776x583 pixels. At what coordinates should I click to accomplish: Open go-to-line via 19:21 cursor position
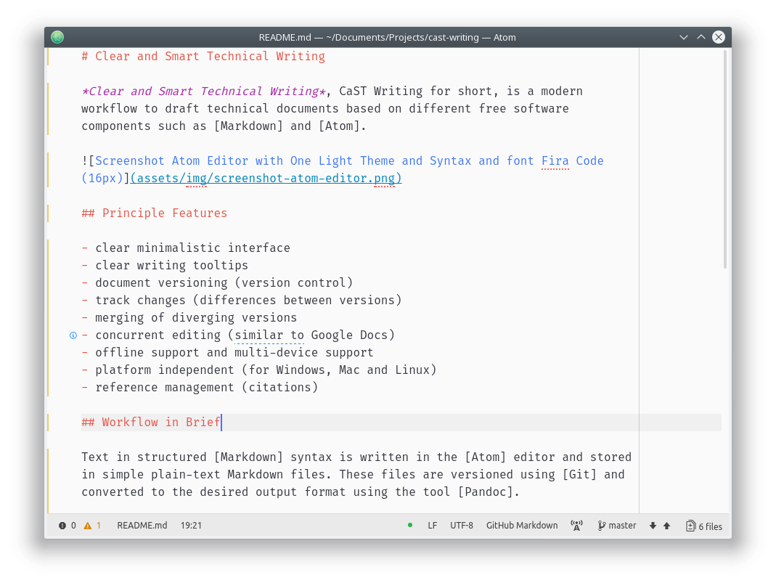pos(191,526)
